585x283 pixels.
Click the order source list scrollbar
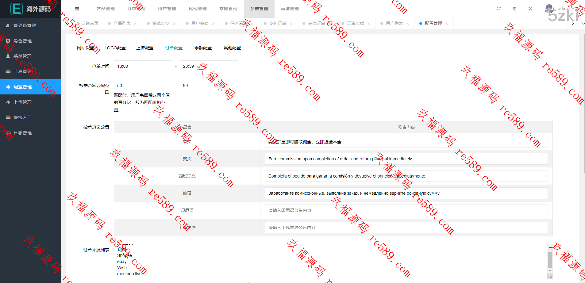[x=550, y=260]
